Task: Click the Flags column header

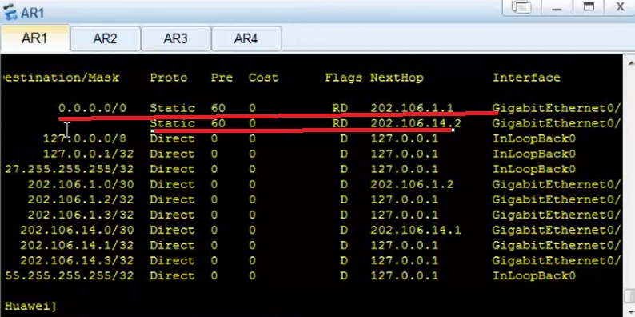Action: (343, 78)
